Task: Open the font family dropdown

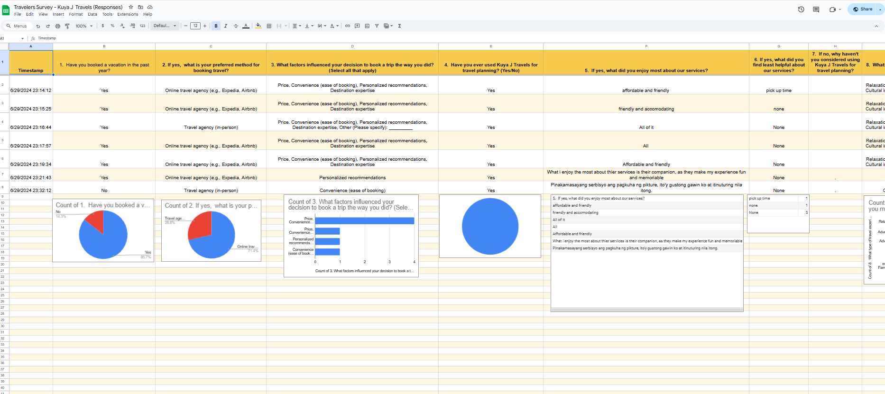Action: pos(165,26)
